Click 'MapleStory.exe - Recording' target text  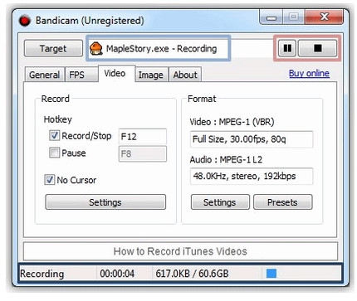click(162, 49)
